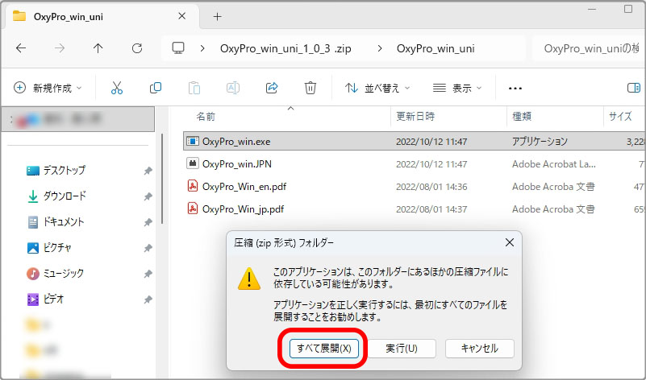Click the すべて展開(X) button
The image size is (646, 380).
324,349
